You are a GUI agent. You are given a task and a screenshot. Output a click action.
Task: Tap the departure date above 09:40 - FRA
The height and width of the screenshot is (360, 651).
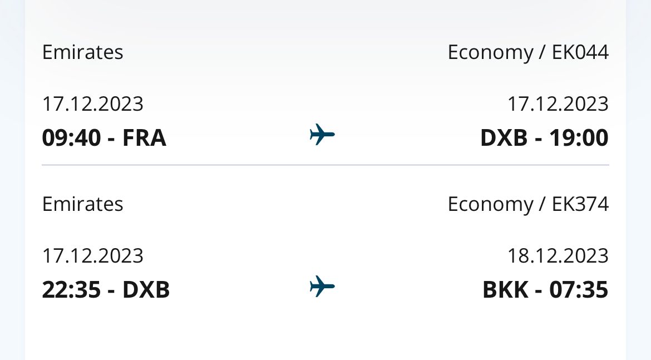pos(93,104)
